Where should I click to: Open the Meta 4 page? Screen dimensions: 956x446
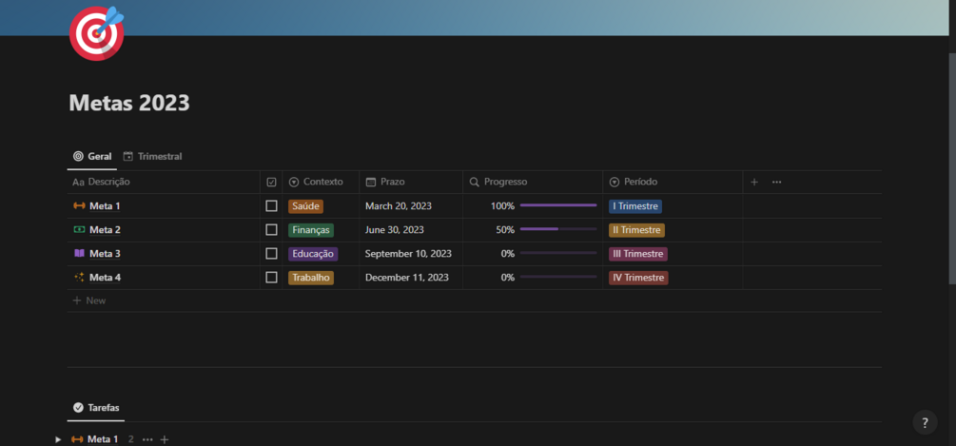click(x=105, y=278)
